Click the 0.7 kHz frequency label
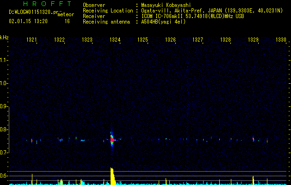Image resolution: width=291 pixels, height=185 pixels. tap(4, 153)
